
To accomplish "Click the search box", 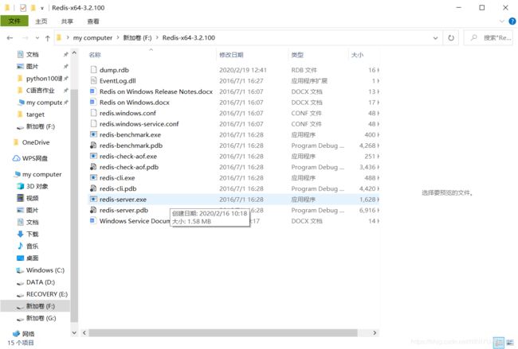I will (489, 38).
